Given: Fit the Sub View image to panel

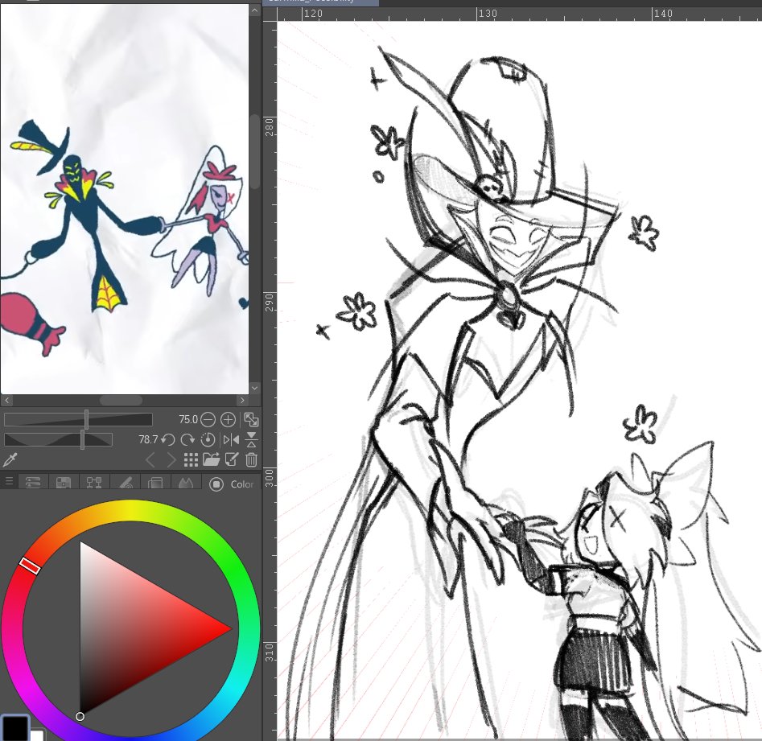Looking at the screenshot, I should tap(251, 419).
